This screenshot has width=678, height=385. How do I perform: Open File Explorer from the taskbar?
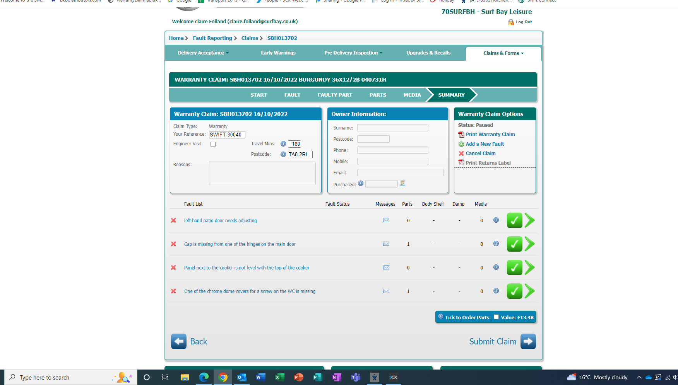click(x=185, y=377)
